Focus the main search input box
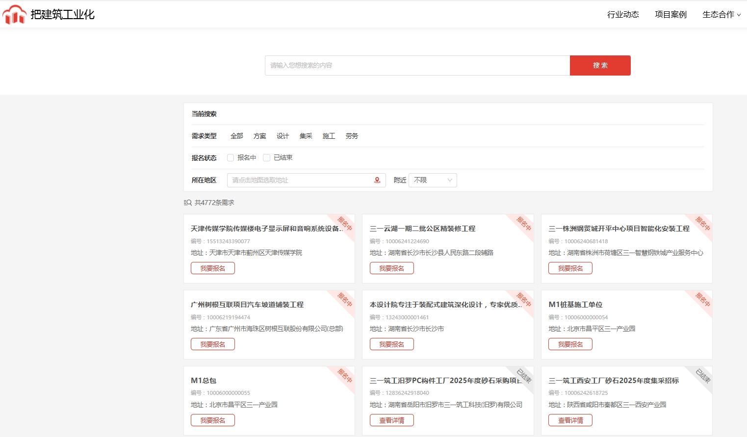 pos(417,65)
